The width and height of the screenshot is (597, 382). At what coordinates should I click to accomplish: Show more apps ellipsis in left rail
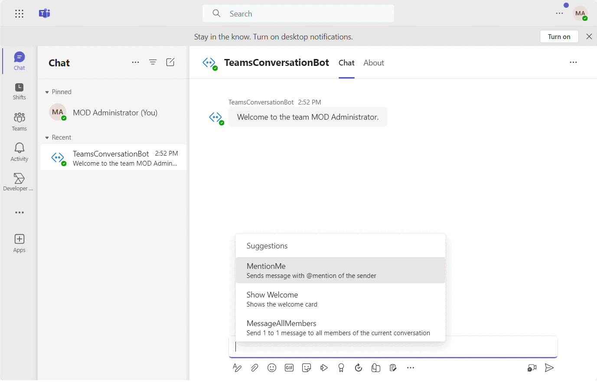pos(20,212)
